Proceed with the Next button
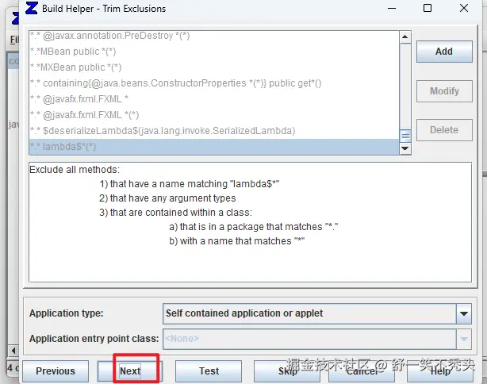Viewport: 487px width, 384px height. tap(130, 371)
